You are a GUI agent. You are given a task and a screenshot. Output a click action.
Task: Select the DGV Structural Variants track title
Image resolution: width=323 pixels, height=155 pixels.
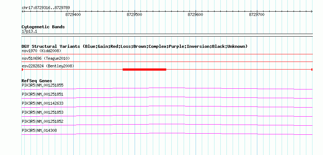pos(135,46)
